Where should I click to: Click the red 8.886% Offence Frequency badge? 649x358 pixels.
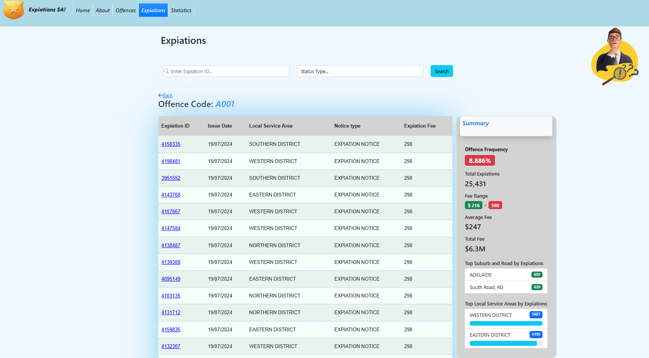click(x=479, y=160)
